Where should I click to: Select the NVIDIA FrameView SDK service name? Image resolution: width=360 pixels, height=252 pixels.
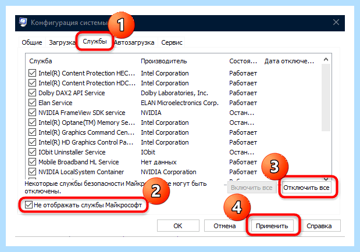[82, 113]
